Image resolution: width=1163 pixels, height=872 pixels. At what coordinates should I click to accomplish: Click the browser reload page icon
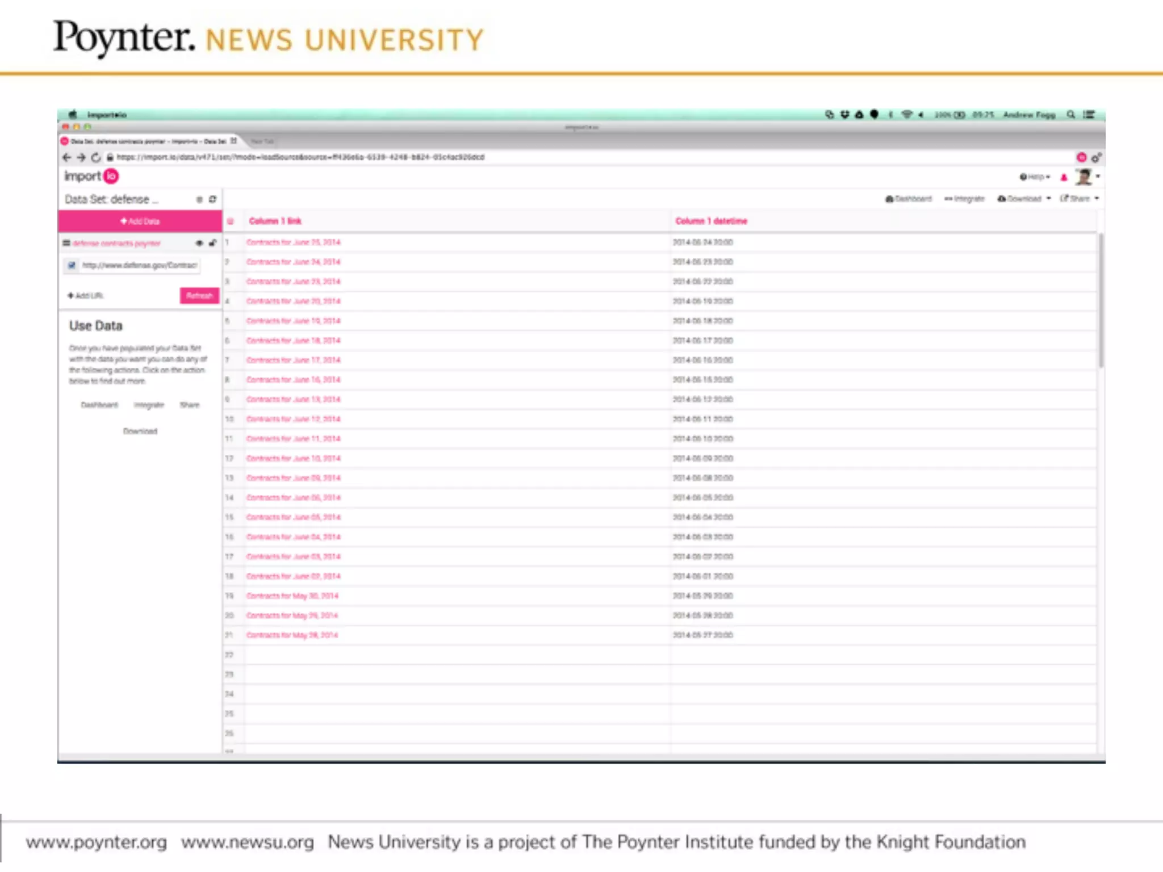point(96,157)
